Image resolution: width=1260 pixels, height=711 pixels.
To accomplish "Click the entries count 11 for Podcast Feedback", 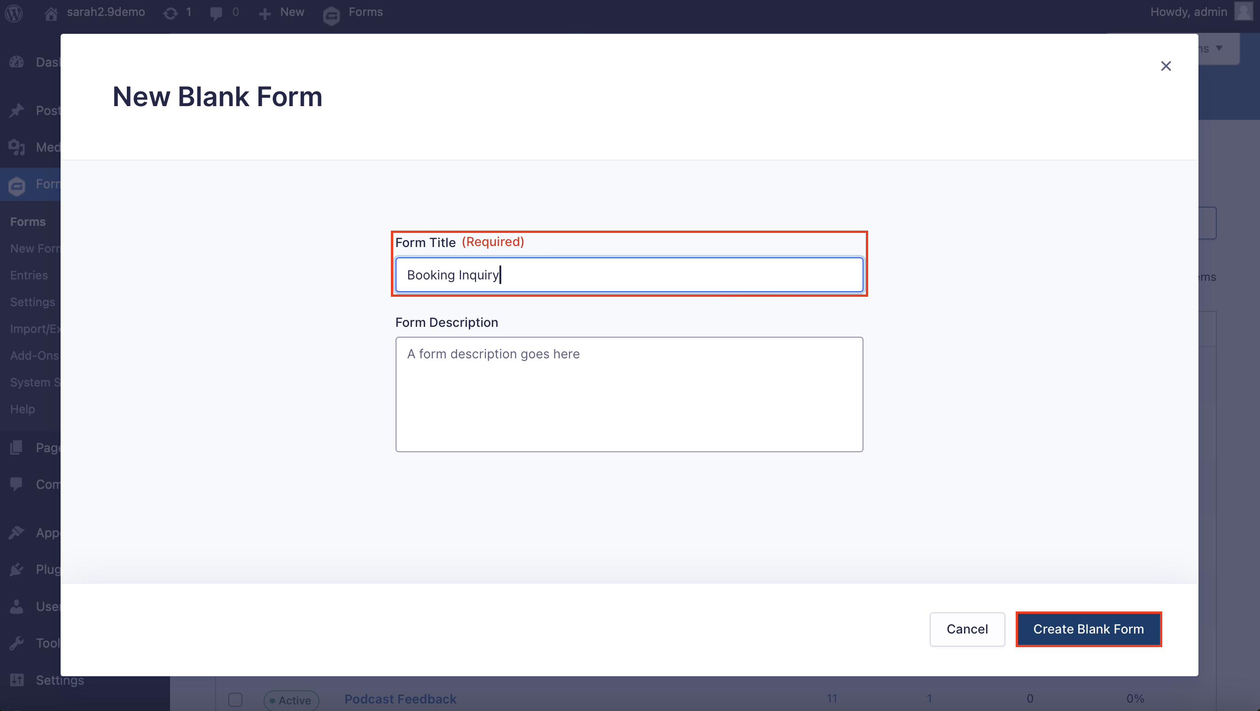I will [x=832, y=699].
